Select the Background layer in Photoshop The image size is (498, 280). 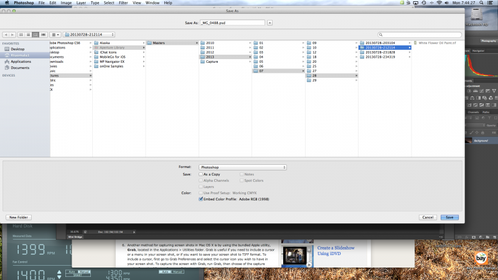[481, 141]
